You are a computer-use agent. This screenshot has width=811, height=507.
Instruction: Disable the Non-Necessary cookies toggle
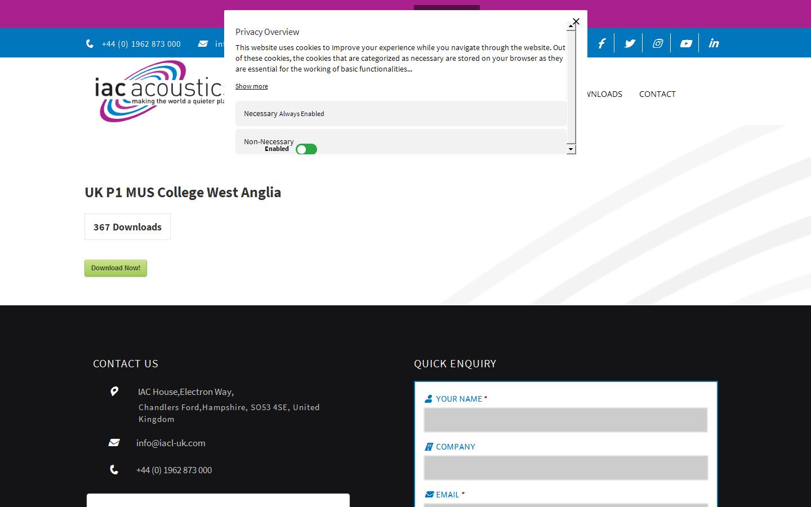(306, 149)
